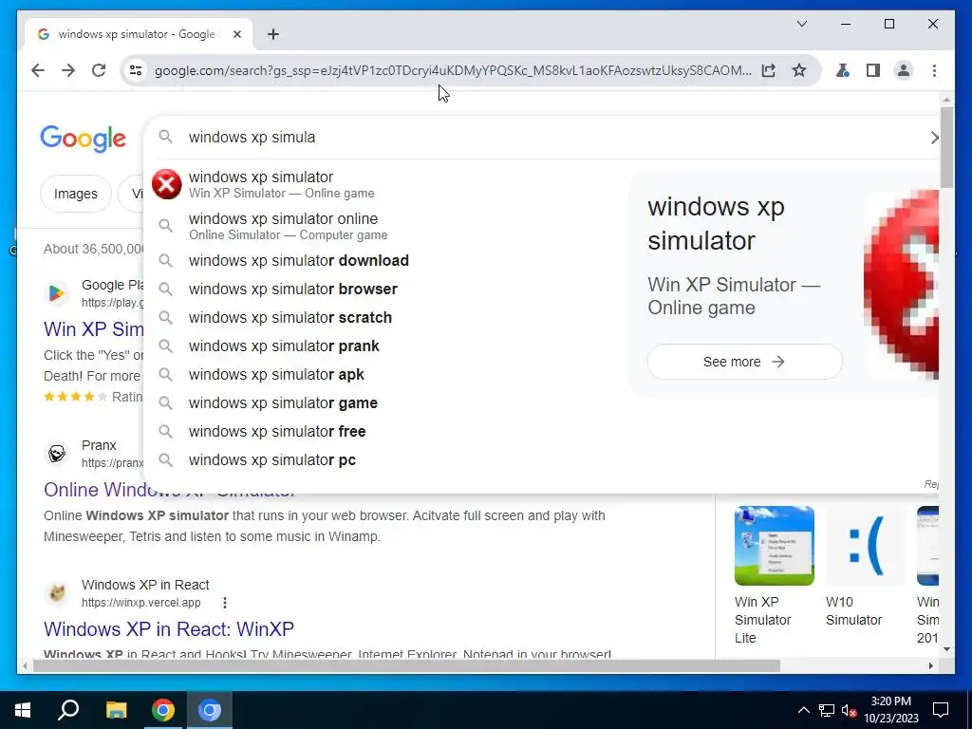Image resolution: width=972 pixels, height=729 pixels.
Task: Pick suggestion 'windows xp simulator scratch'
Action: coord(384,317)
